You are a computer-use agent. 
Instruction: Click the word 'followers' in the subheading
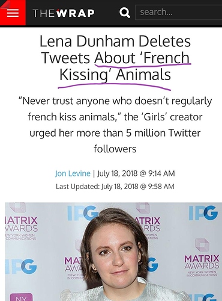115,149
